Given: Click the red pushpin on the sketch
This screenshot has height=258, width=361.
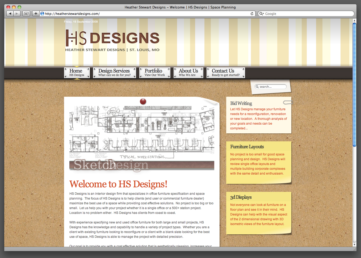Looking at the screenshot, I should coord(143,101).
